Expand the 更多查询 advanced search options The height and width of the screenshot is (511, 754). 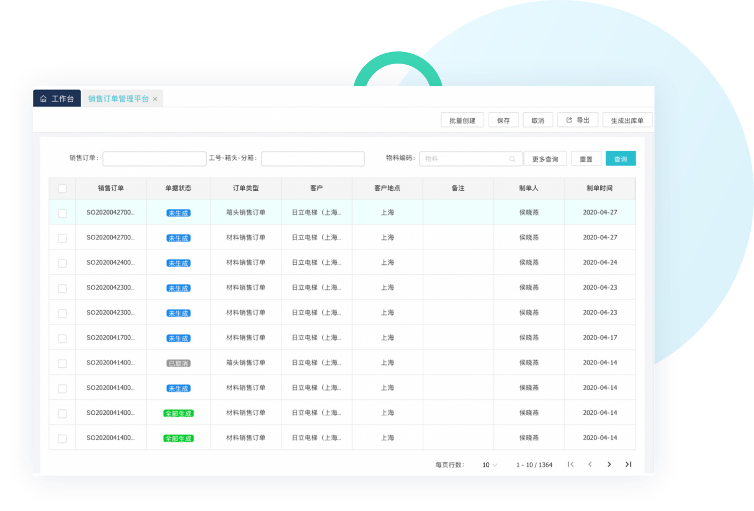[x=545, y=159]
